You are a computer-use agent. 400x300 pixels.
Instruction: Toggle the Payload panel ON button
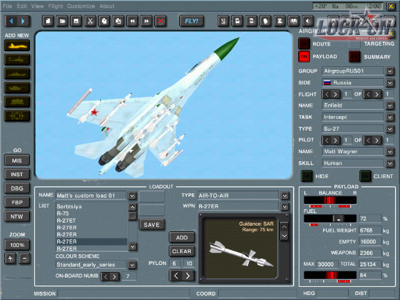click(x=304, y=56)
